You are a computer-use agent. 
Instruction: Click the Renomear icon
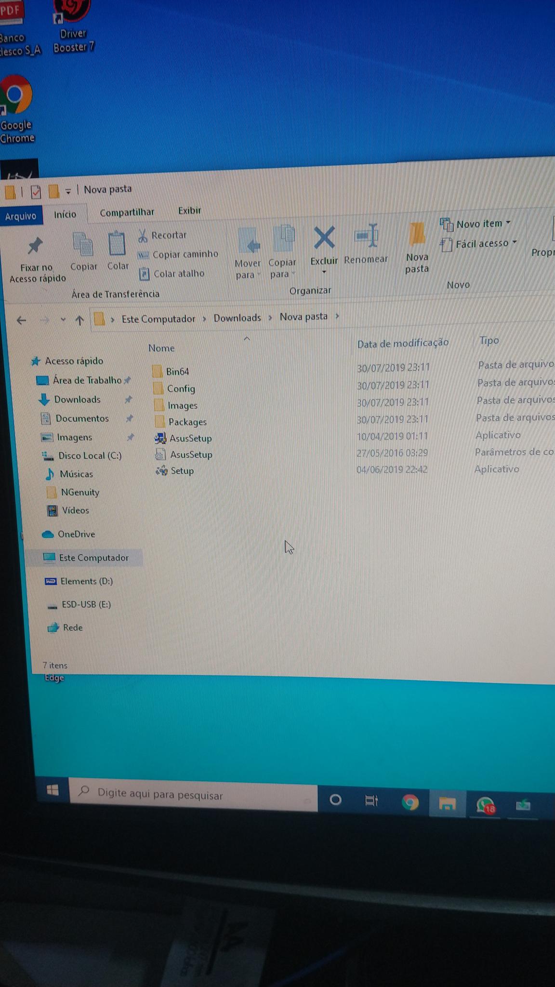tap(366, 236)
